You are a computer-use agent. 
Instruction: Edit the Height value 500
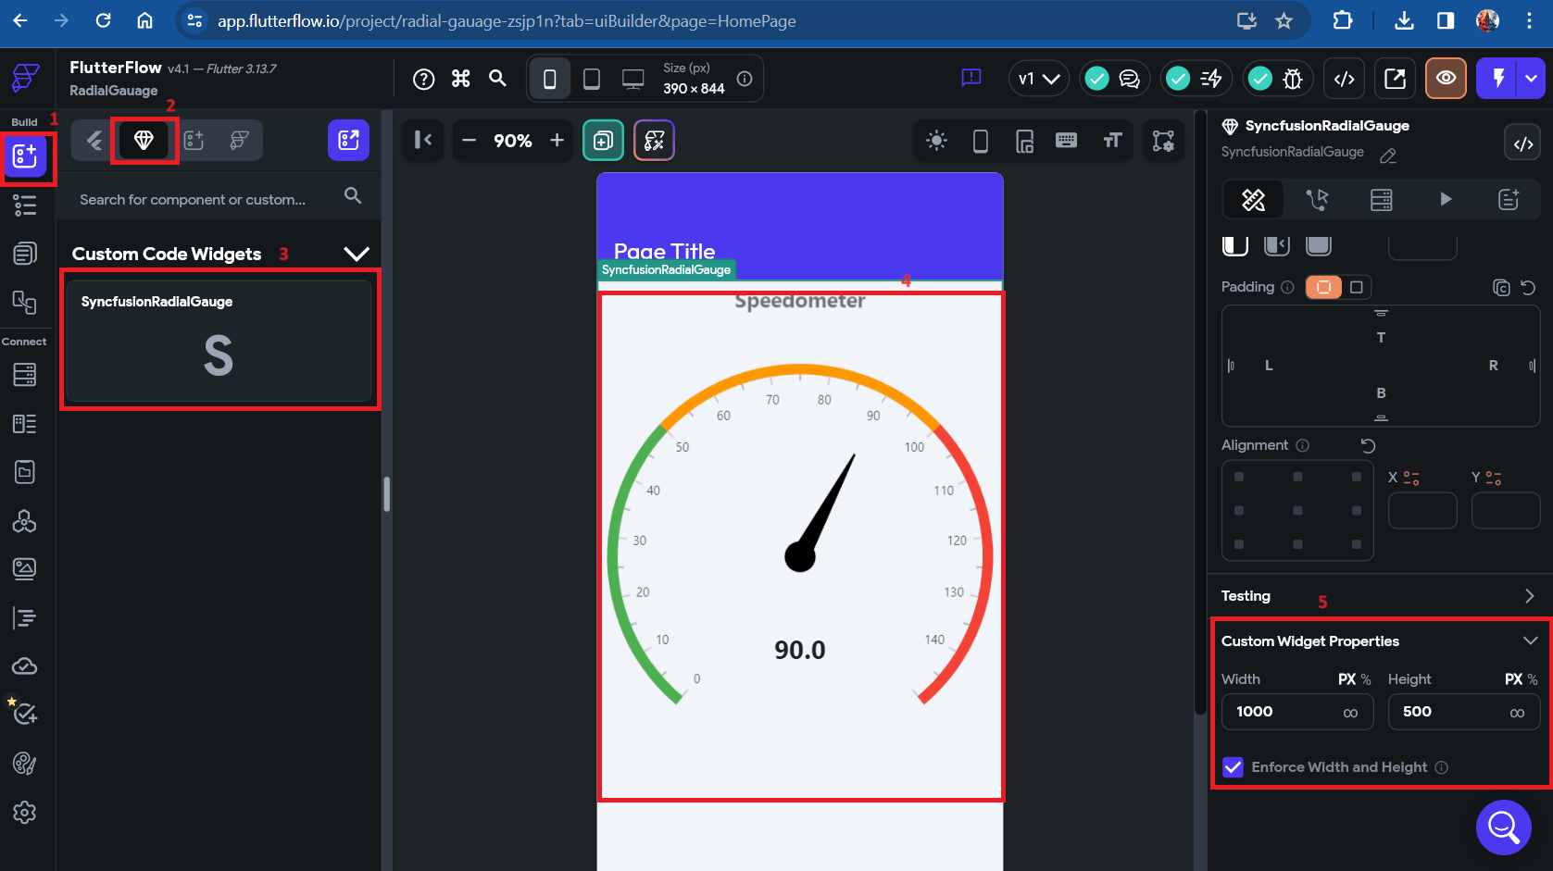tap(1464, 712)
